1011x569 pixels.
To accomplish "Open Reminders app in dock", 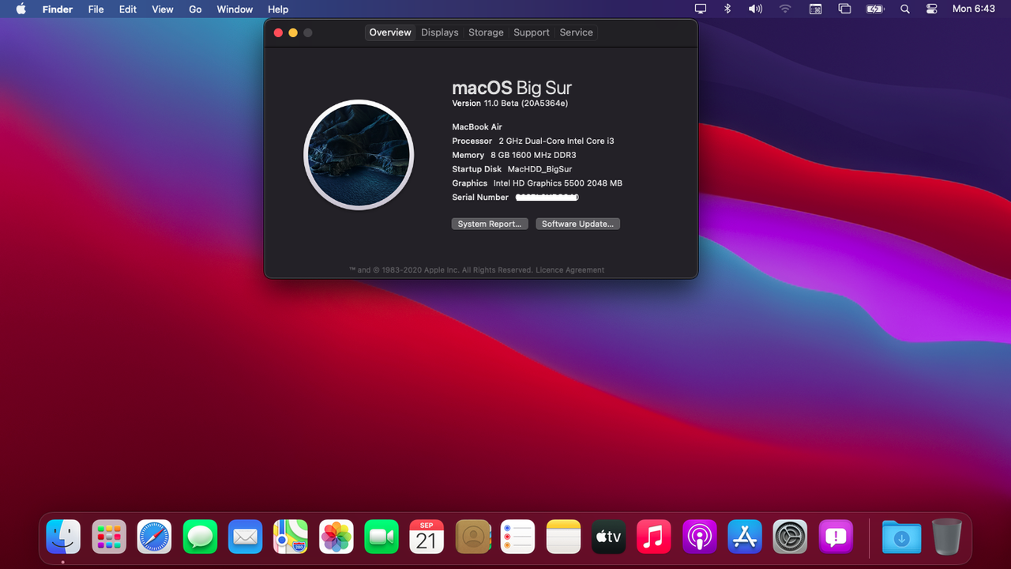I will click(x=518, y=537).
